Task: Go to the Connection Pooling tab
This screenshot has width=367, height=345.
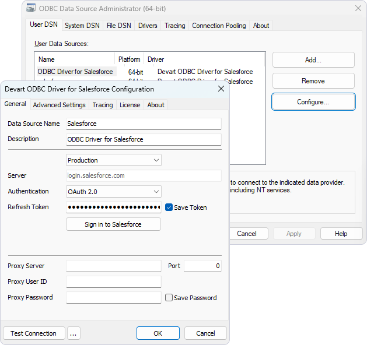Action: [x=219, y=26]
